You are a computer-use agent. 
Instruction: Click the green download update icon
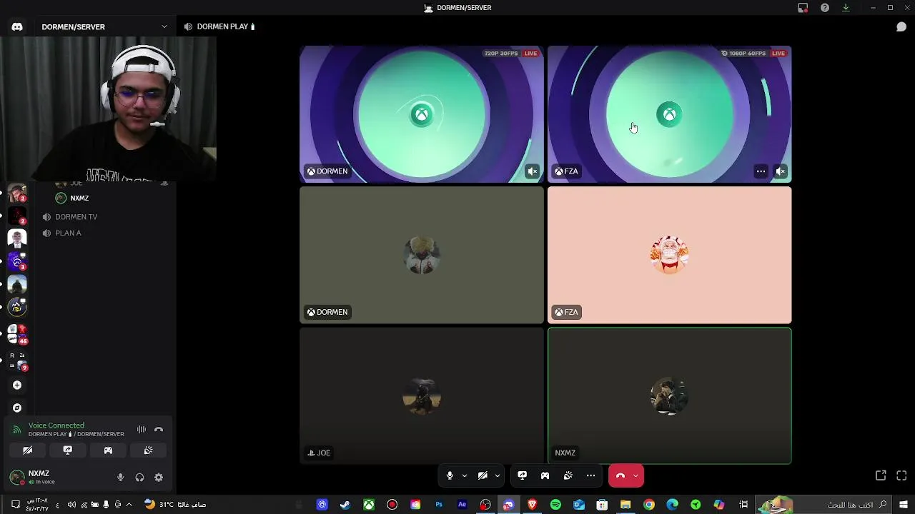tap(846, 8)
